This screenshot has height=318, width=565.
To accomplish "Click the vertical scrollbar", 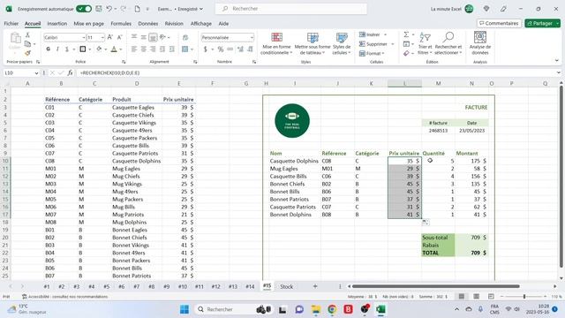I will coord(561,177).
